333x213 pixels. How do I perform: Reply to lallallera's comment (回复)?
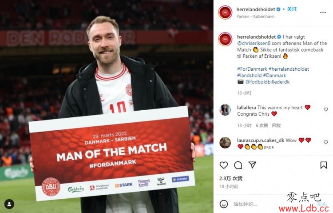pos(276,125)
